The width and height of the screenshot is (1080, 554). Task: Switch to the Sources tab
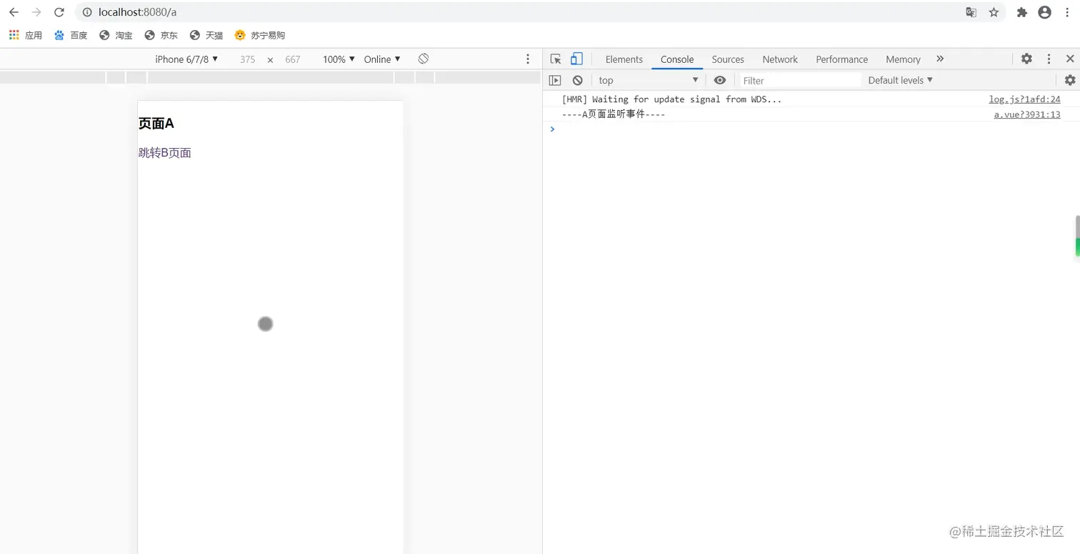point(728,59)
